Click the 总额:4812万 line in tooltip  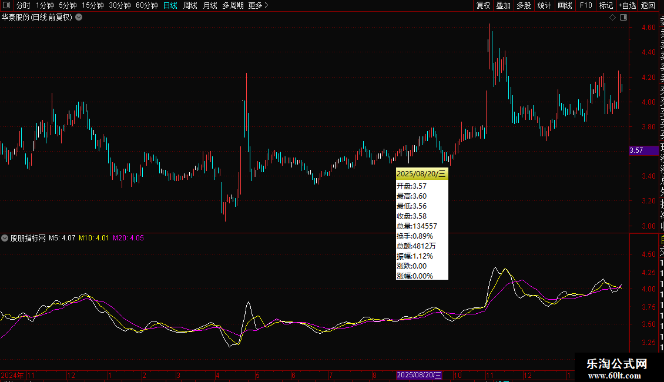point(416,246)
